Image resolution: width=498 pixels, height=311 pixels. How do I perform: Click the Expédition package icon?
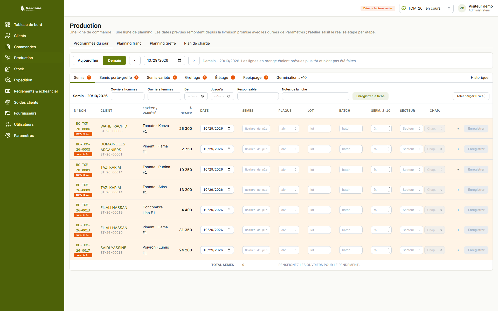click(x=8, y=80)
